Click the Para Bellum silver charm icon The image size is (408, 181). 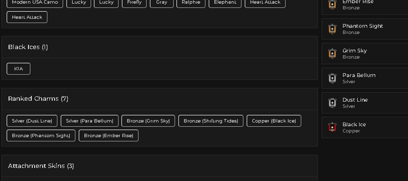pyautogui.click(x=332, y=78)
